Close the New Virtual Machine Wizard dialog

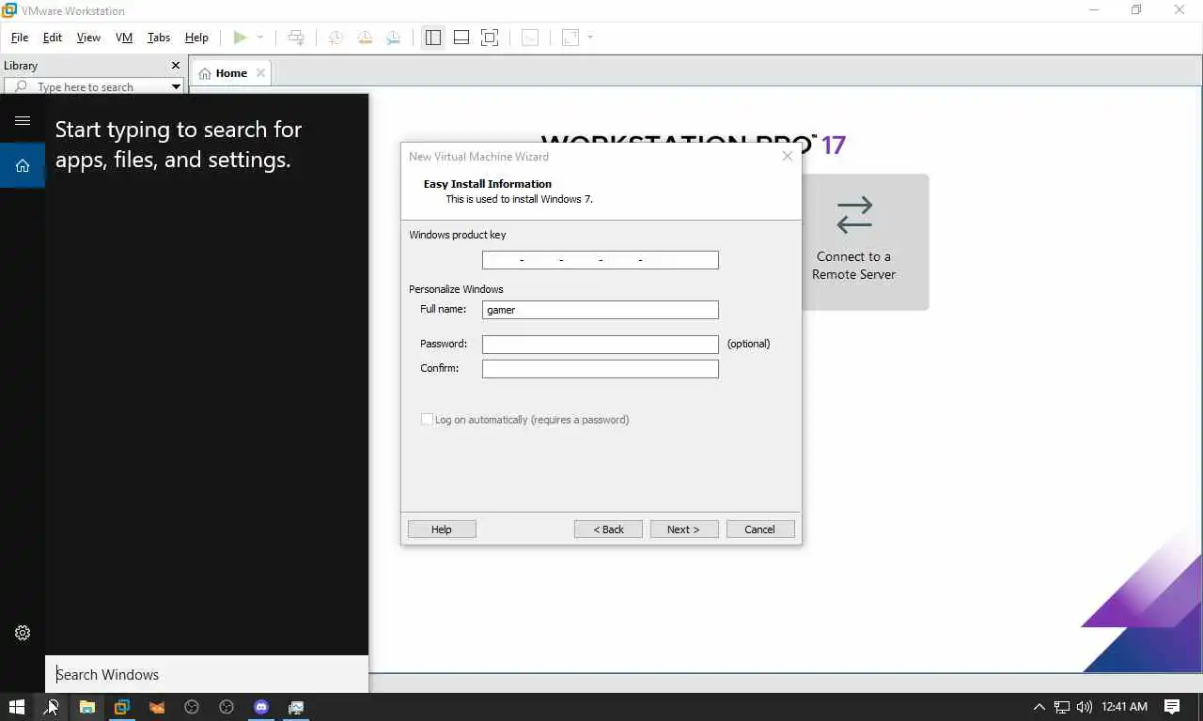[x=788, y=156]
